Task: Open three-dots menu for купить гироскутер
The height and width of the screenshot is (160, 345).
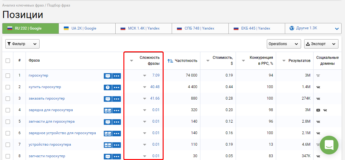Action: [117, 87]
